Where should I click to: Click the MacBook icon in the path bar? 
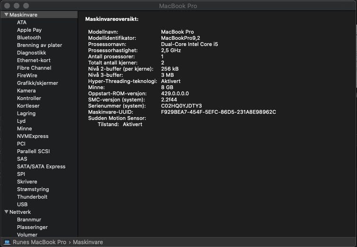[7, 242]
